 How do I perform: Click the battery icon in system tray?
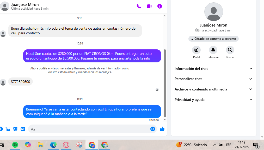[221, 145]
